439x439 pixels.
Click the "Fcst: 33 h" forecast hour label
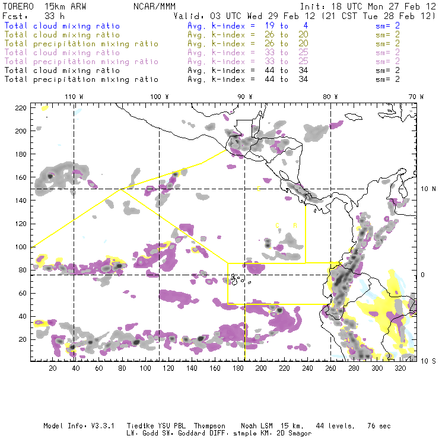pos(33,16)
